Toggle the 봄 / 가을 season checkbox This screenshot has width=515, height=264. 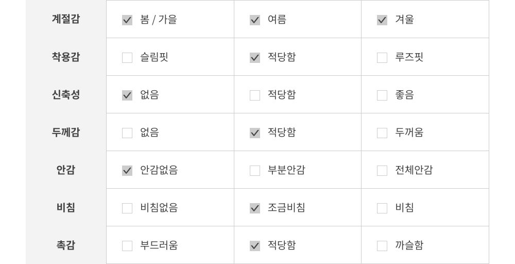[127, 20]
